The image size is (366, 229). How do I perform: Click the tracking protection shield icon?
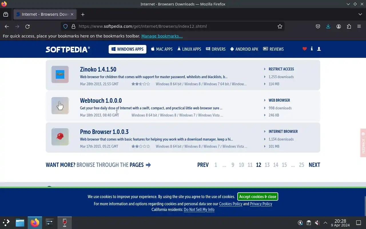pyautogui.click(x=65, y=26)
